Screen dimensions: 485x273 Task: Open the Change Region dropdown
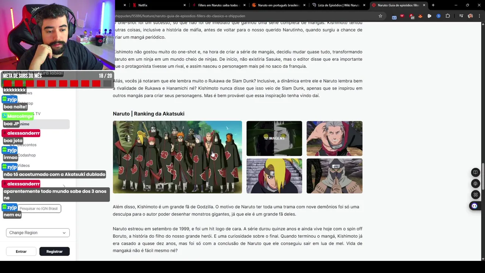click(38, 233)
